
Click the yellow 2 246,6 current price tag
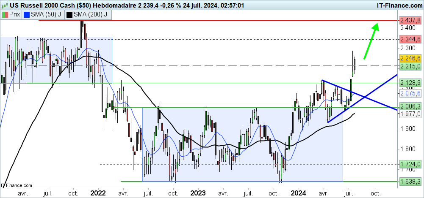point(410,58)
